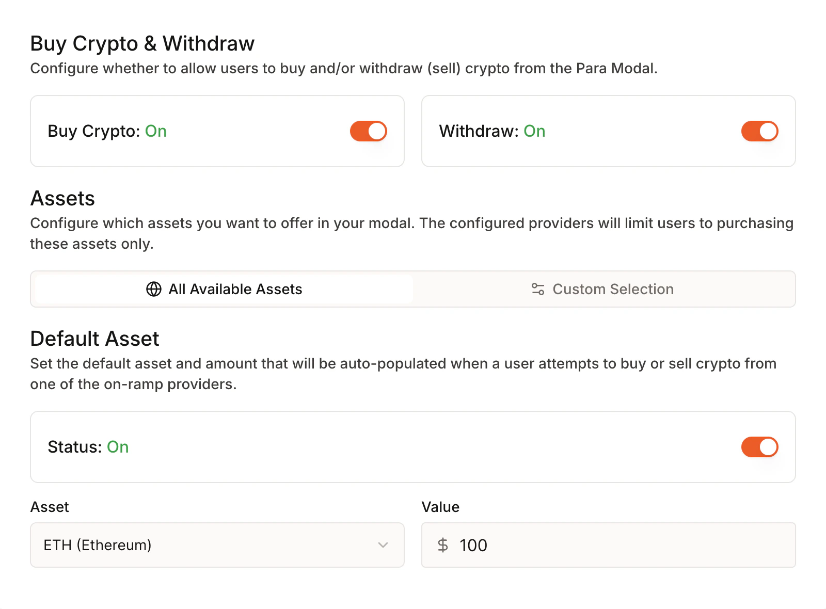Open the default asset picker under Asset
Screen dimensions: 826x609
coord(217,545)
